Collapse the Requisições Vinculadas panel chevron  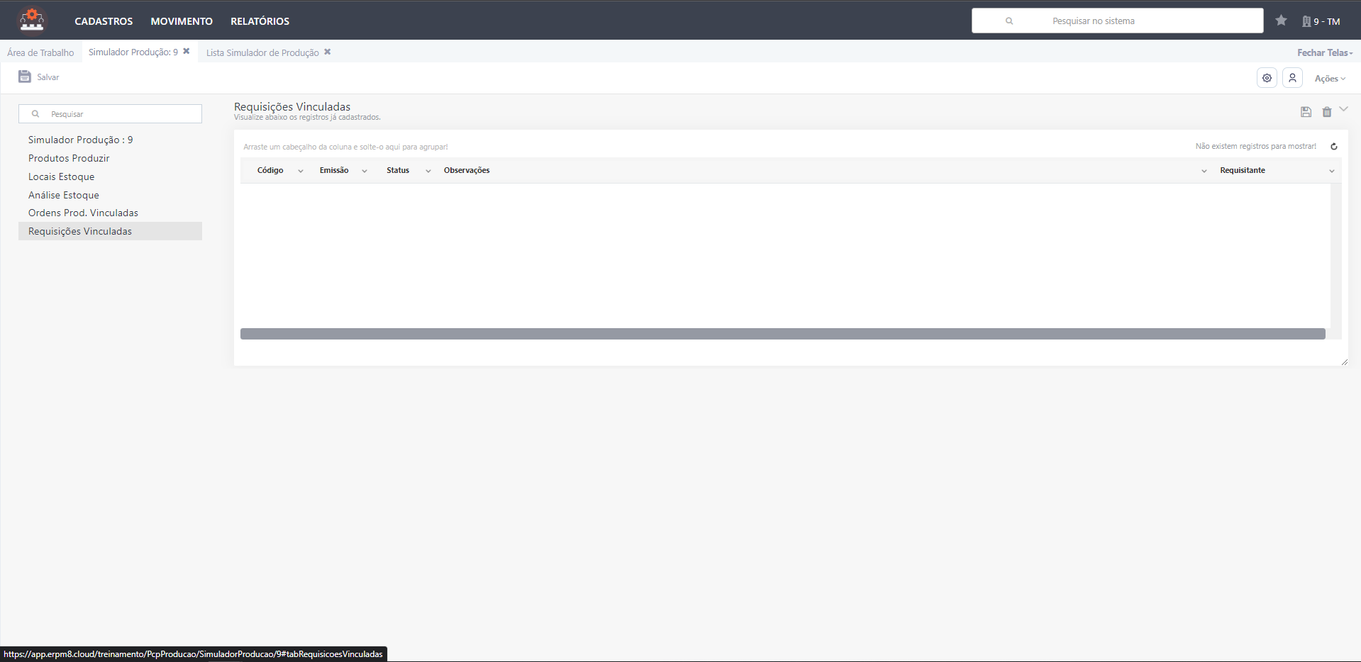pyautogui.click(x=1343, y=109)
